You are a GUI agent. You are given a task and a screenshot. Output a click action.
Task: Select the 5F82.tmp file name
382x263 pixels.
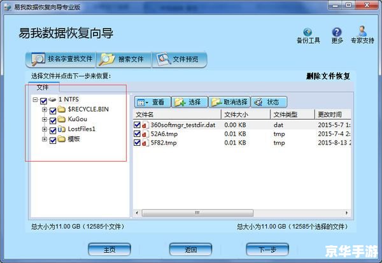click(x=164, y=143)
